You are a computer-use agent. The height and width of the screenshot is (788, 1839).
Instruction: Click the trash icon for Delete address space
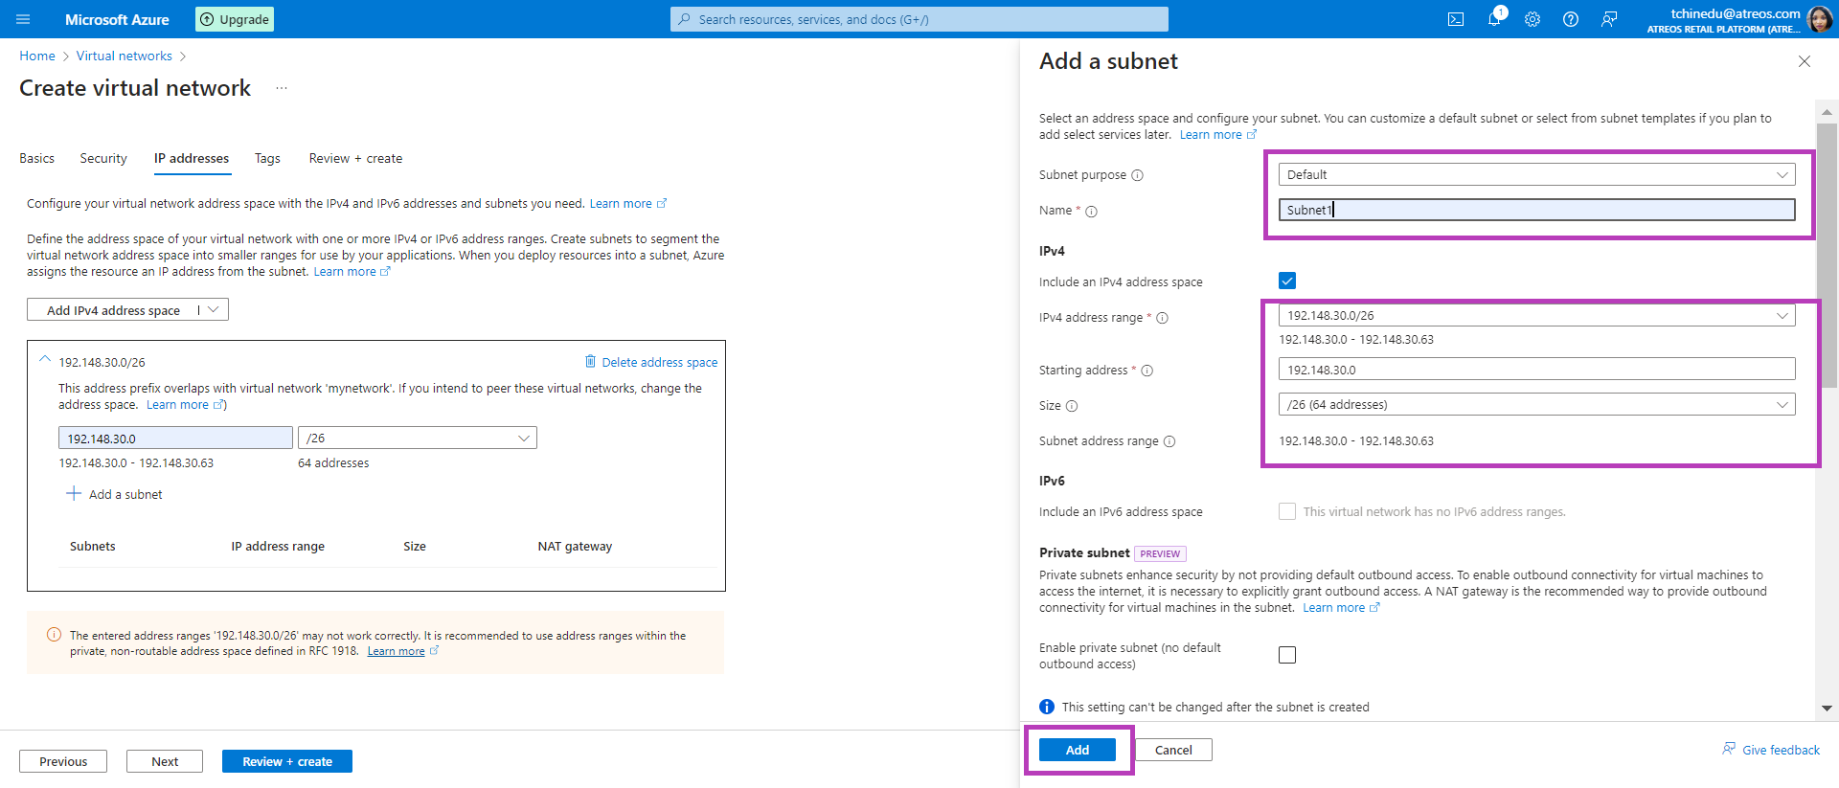pyautogui.click(x=590, y=361)
